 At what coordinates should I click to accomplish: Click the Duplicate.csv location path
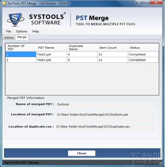pos(93,127)
